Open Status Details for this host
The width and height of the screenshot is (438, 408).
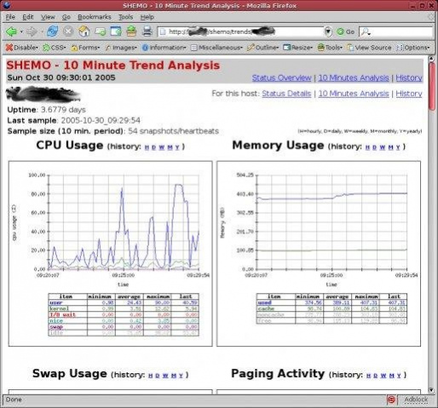coord(286,94)
